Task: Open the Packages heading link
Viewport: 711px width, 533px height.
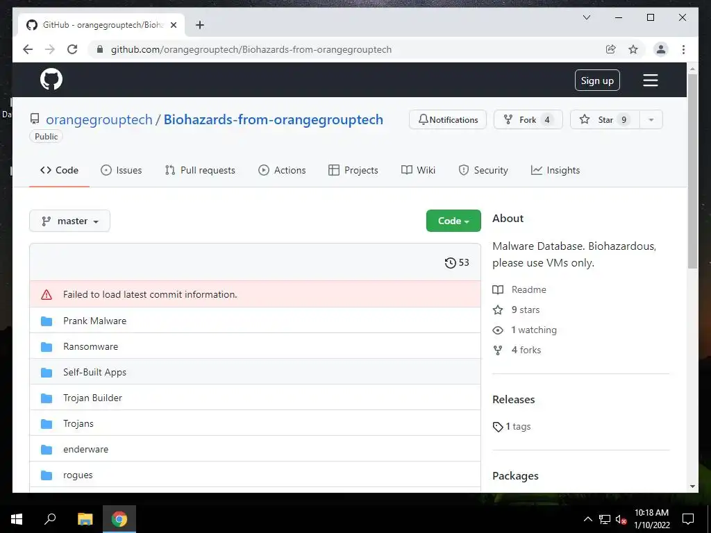Action: (x=516, y=476)
